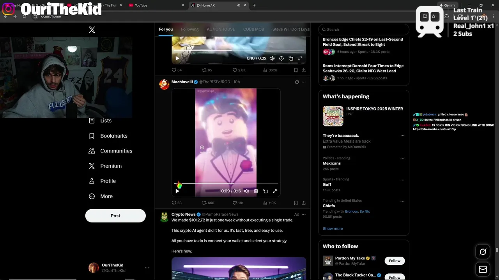
Task: Click the Search input field
Action: coord(364,30)
